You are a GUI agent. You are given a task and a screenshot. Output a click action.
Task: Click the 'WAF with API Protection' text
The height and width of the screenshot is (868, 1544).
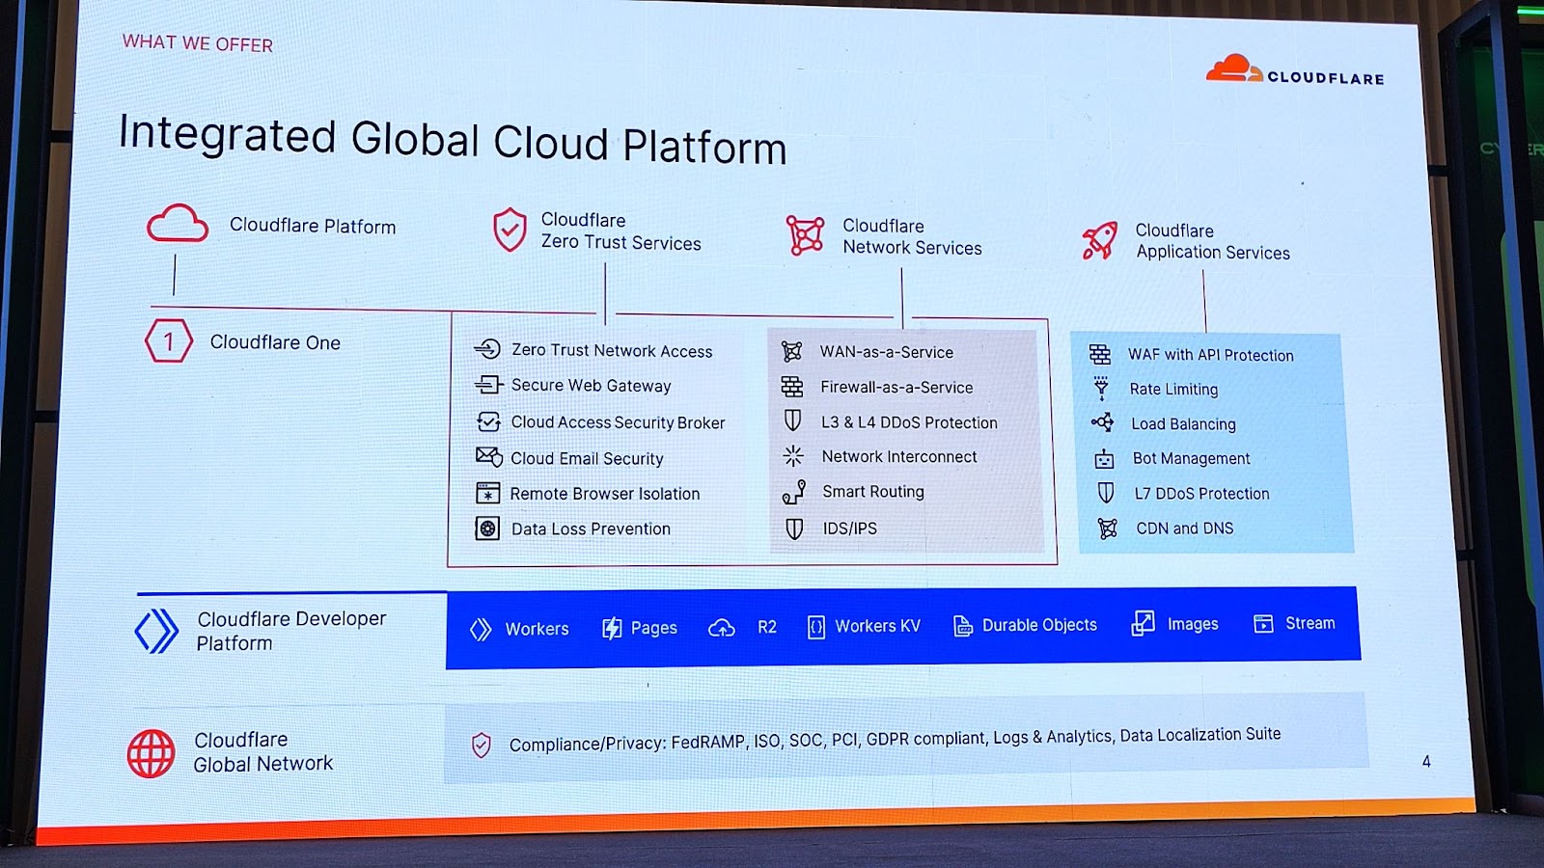(1211, 355)
